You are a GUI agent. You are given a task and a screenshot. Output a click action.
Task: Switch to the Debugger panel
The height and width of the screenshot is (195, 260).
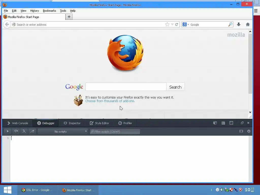[46, 123]
